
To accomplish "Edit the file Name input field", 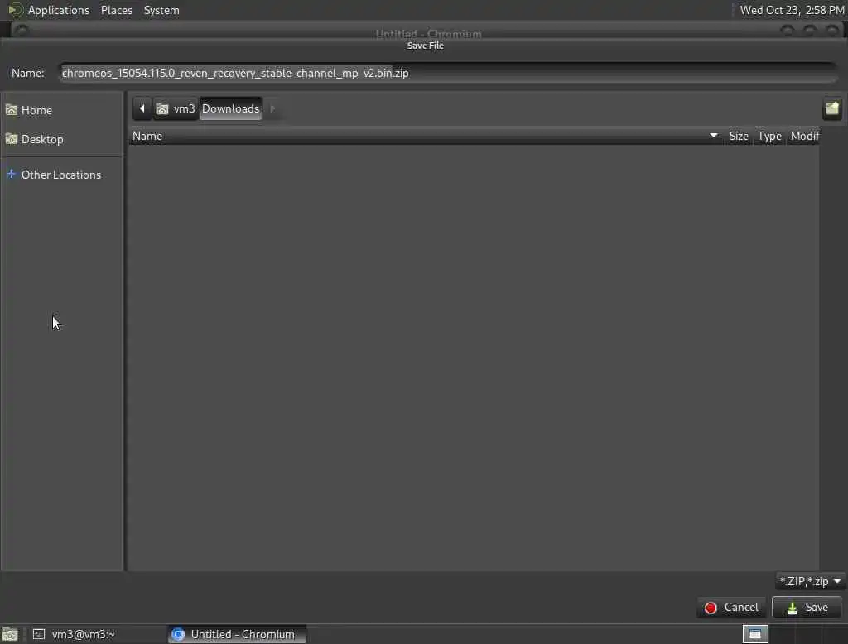I will (x=448, y=73).
